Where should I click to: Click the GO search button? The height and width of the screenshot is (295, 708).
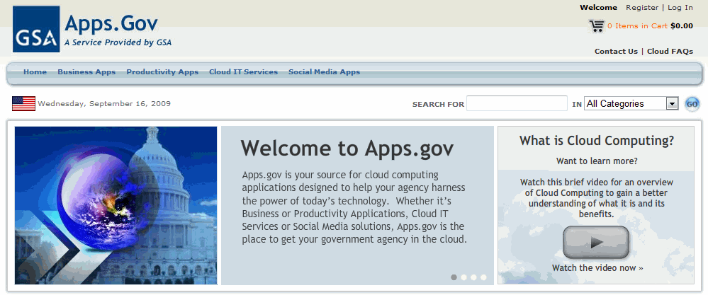pos(692,104)
